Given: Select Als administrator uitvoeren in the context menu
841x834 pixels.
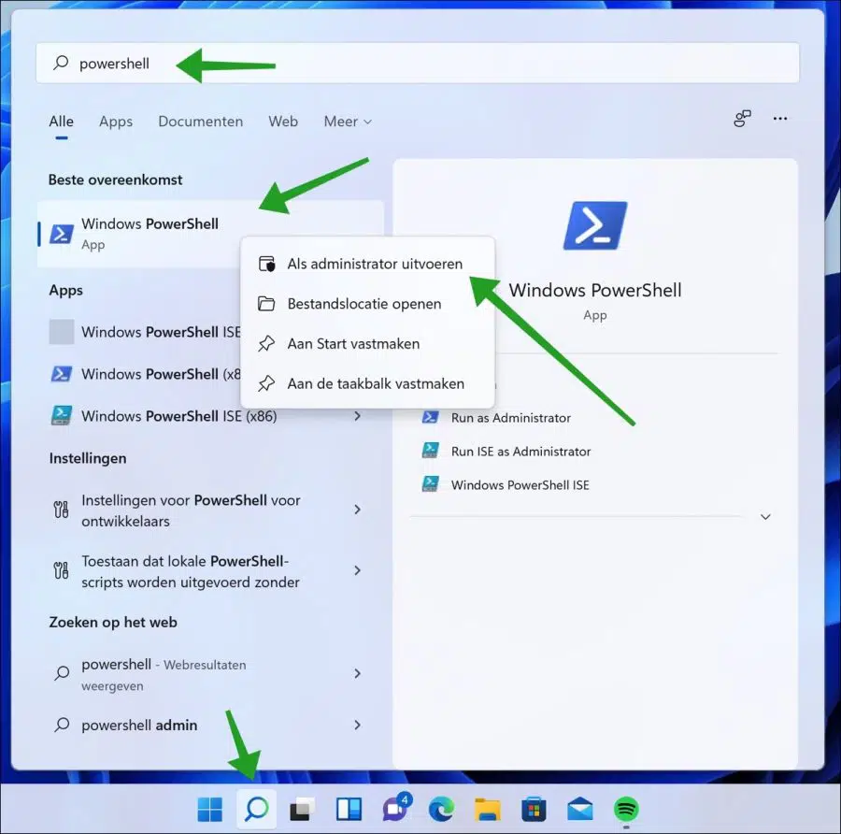Looking at the screenshot, I should (x=367, y=264).
